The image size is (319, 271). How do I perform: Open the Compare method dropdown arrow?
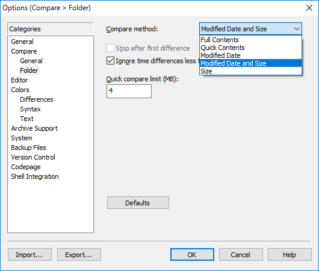pyautogui.click(x=296, y=29)
